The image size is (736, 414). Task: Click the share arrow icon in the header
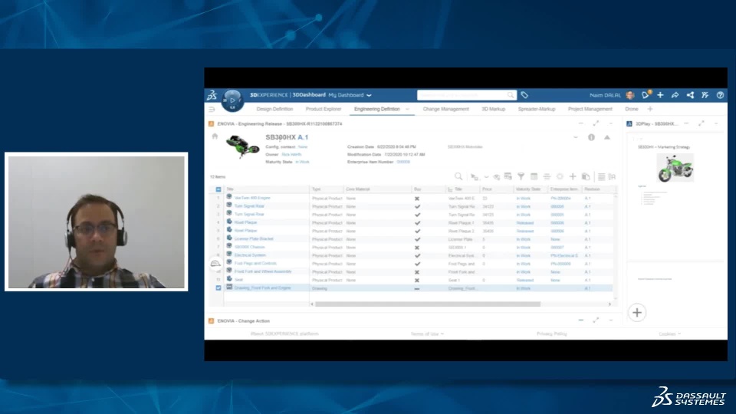(x=675, y=95)
